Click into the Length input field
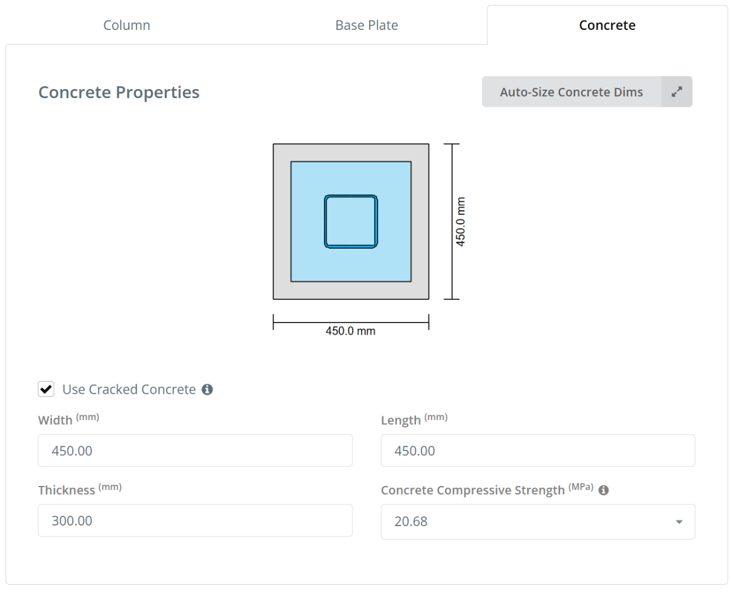 pyautogui.click(x=537, y=451)
